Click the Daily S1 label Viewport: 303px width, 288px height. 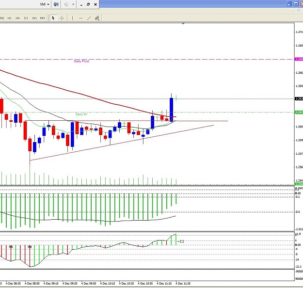(81, 114)
